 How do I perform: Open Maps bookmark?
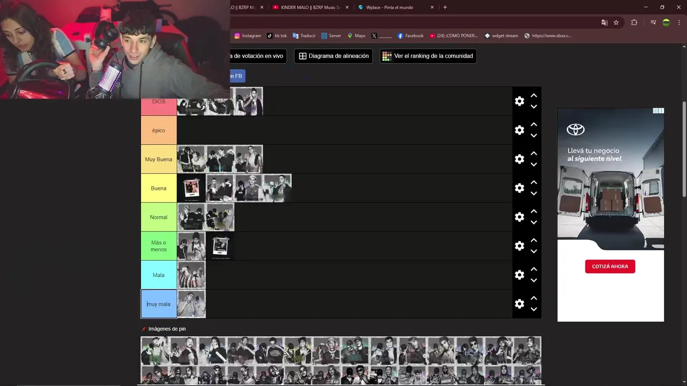pos(356,36)
